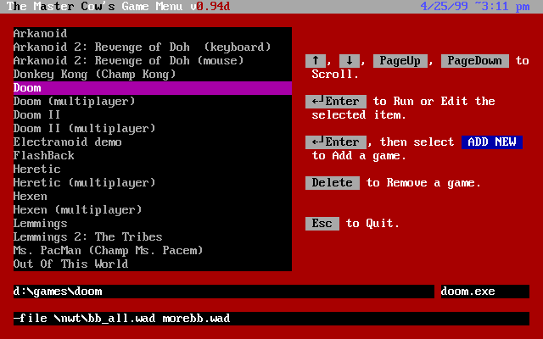Pick the Doom II entry
This screenshot has width=543, height=339.
pos(153,115)
